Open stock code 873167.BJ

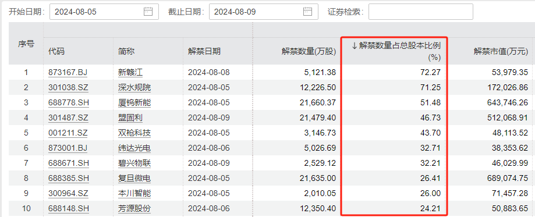tap(68, 72)
